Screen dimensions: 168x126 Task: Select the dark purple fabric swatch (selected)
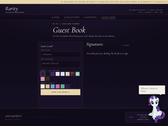(x=43, y=74)
